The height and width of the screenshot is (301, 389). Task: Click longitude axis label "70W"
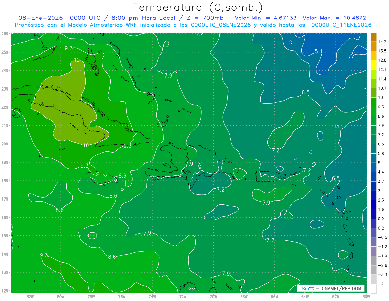pyautogui.click(x=213, y=296)
